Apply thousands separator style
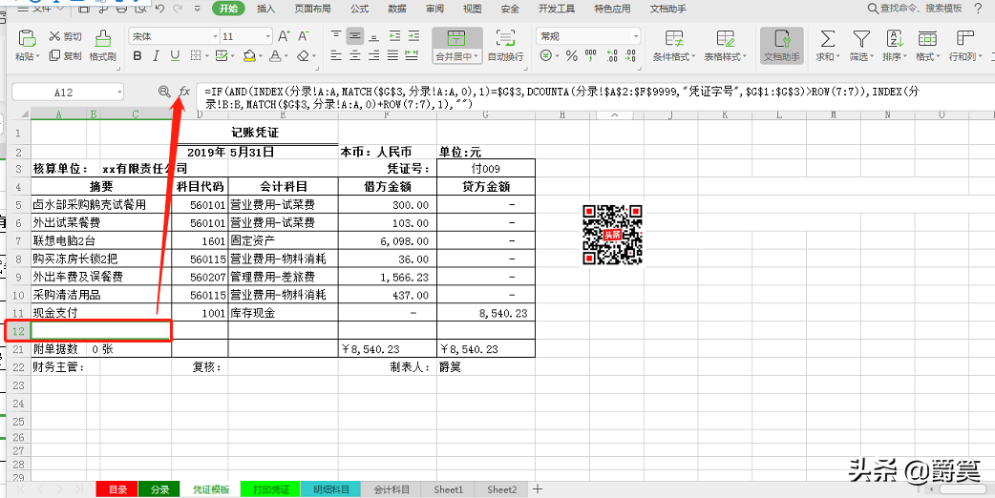The height and width of the screenshot is (498, 995). click(591, 55)
